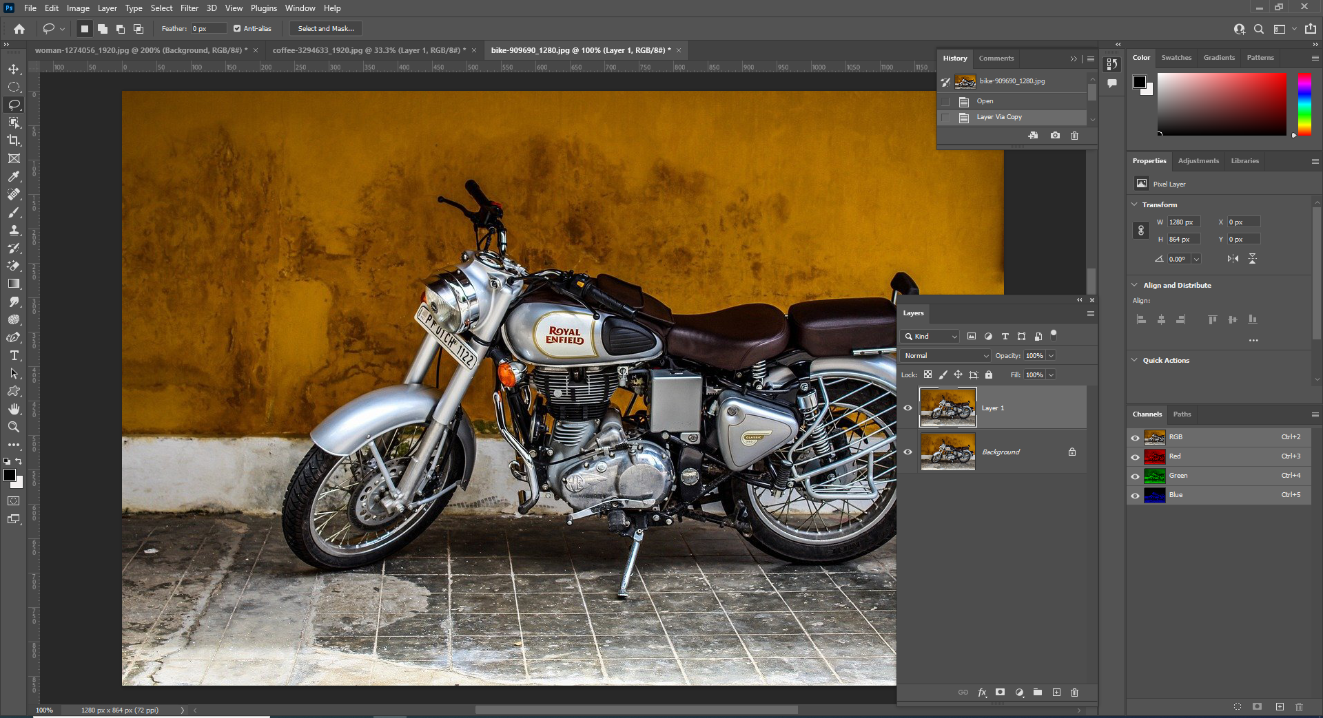This screenshot has height=718, width=1323.
Task: Toggle lock transparent pixels in Layers
Action: (x=927, y=375)
